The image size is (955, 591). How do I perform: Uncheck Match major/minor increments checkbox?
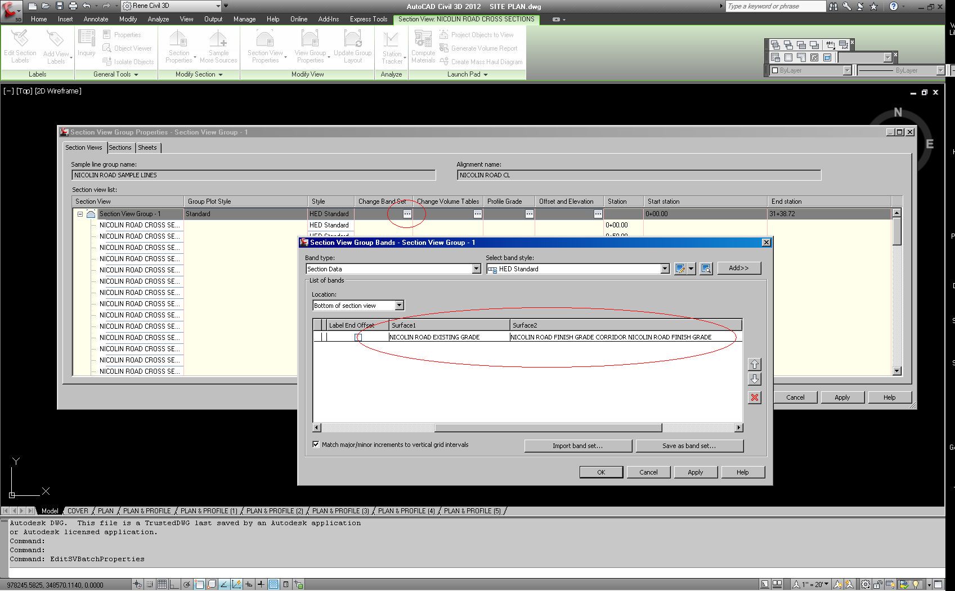(316, 444)
